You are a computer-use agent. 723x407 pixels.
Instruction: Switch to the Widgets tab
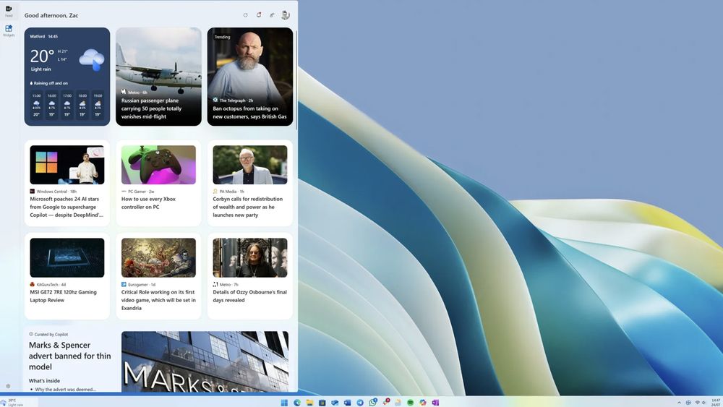tap(9, 30)
